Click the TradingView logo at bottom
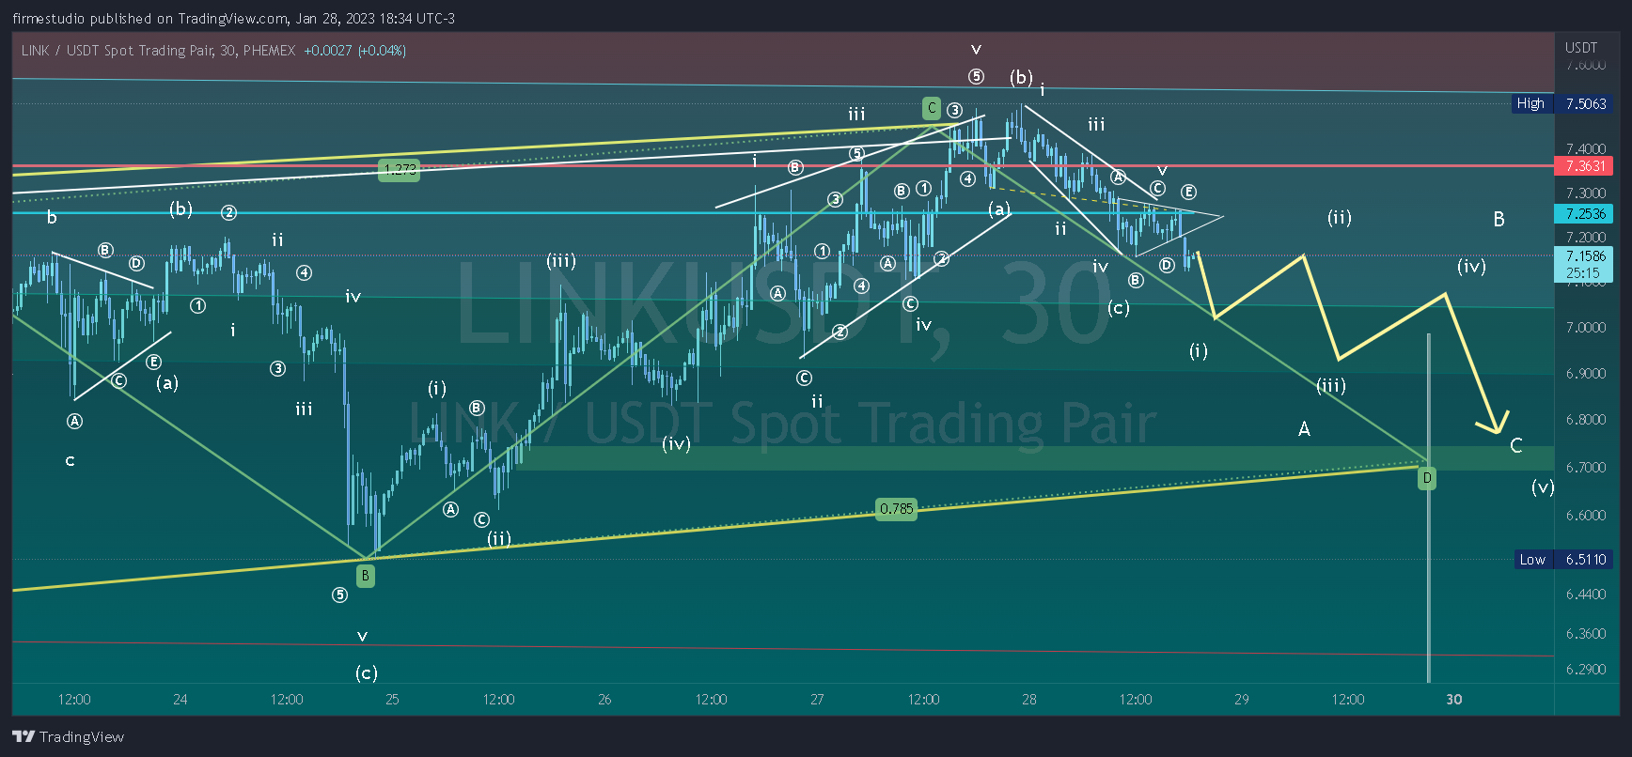 tap(68, 736)
